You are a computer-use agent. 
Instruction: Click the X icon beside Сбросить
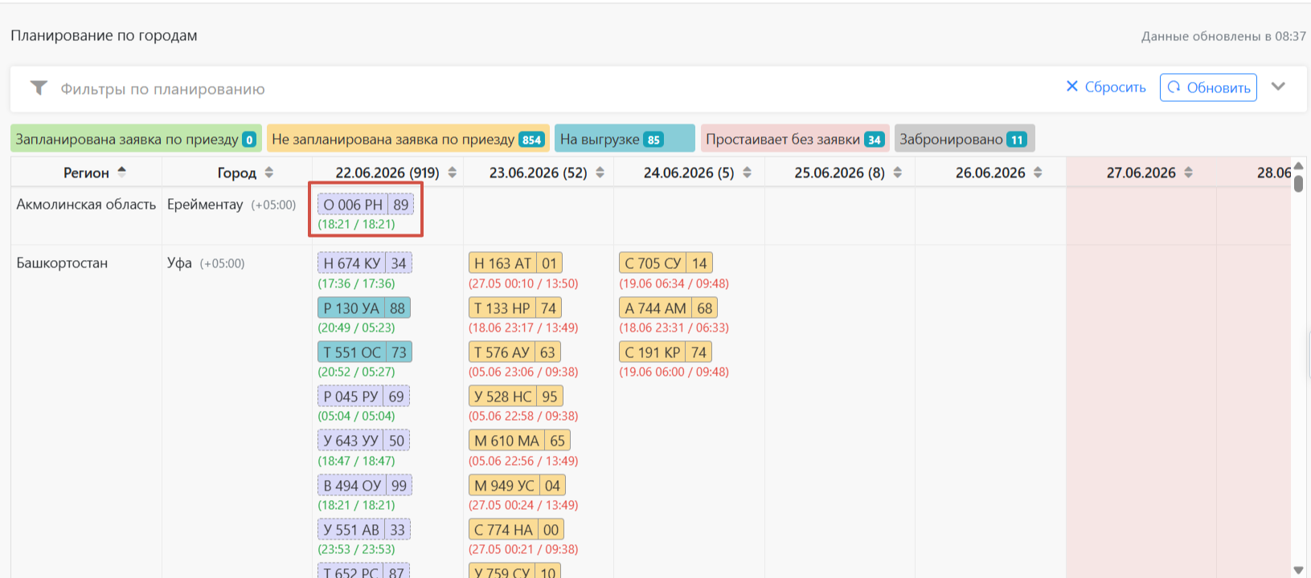pos(1071,87)
